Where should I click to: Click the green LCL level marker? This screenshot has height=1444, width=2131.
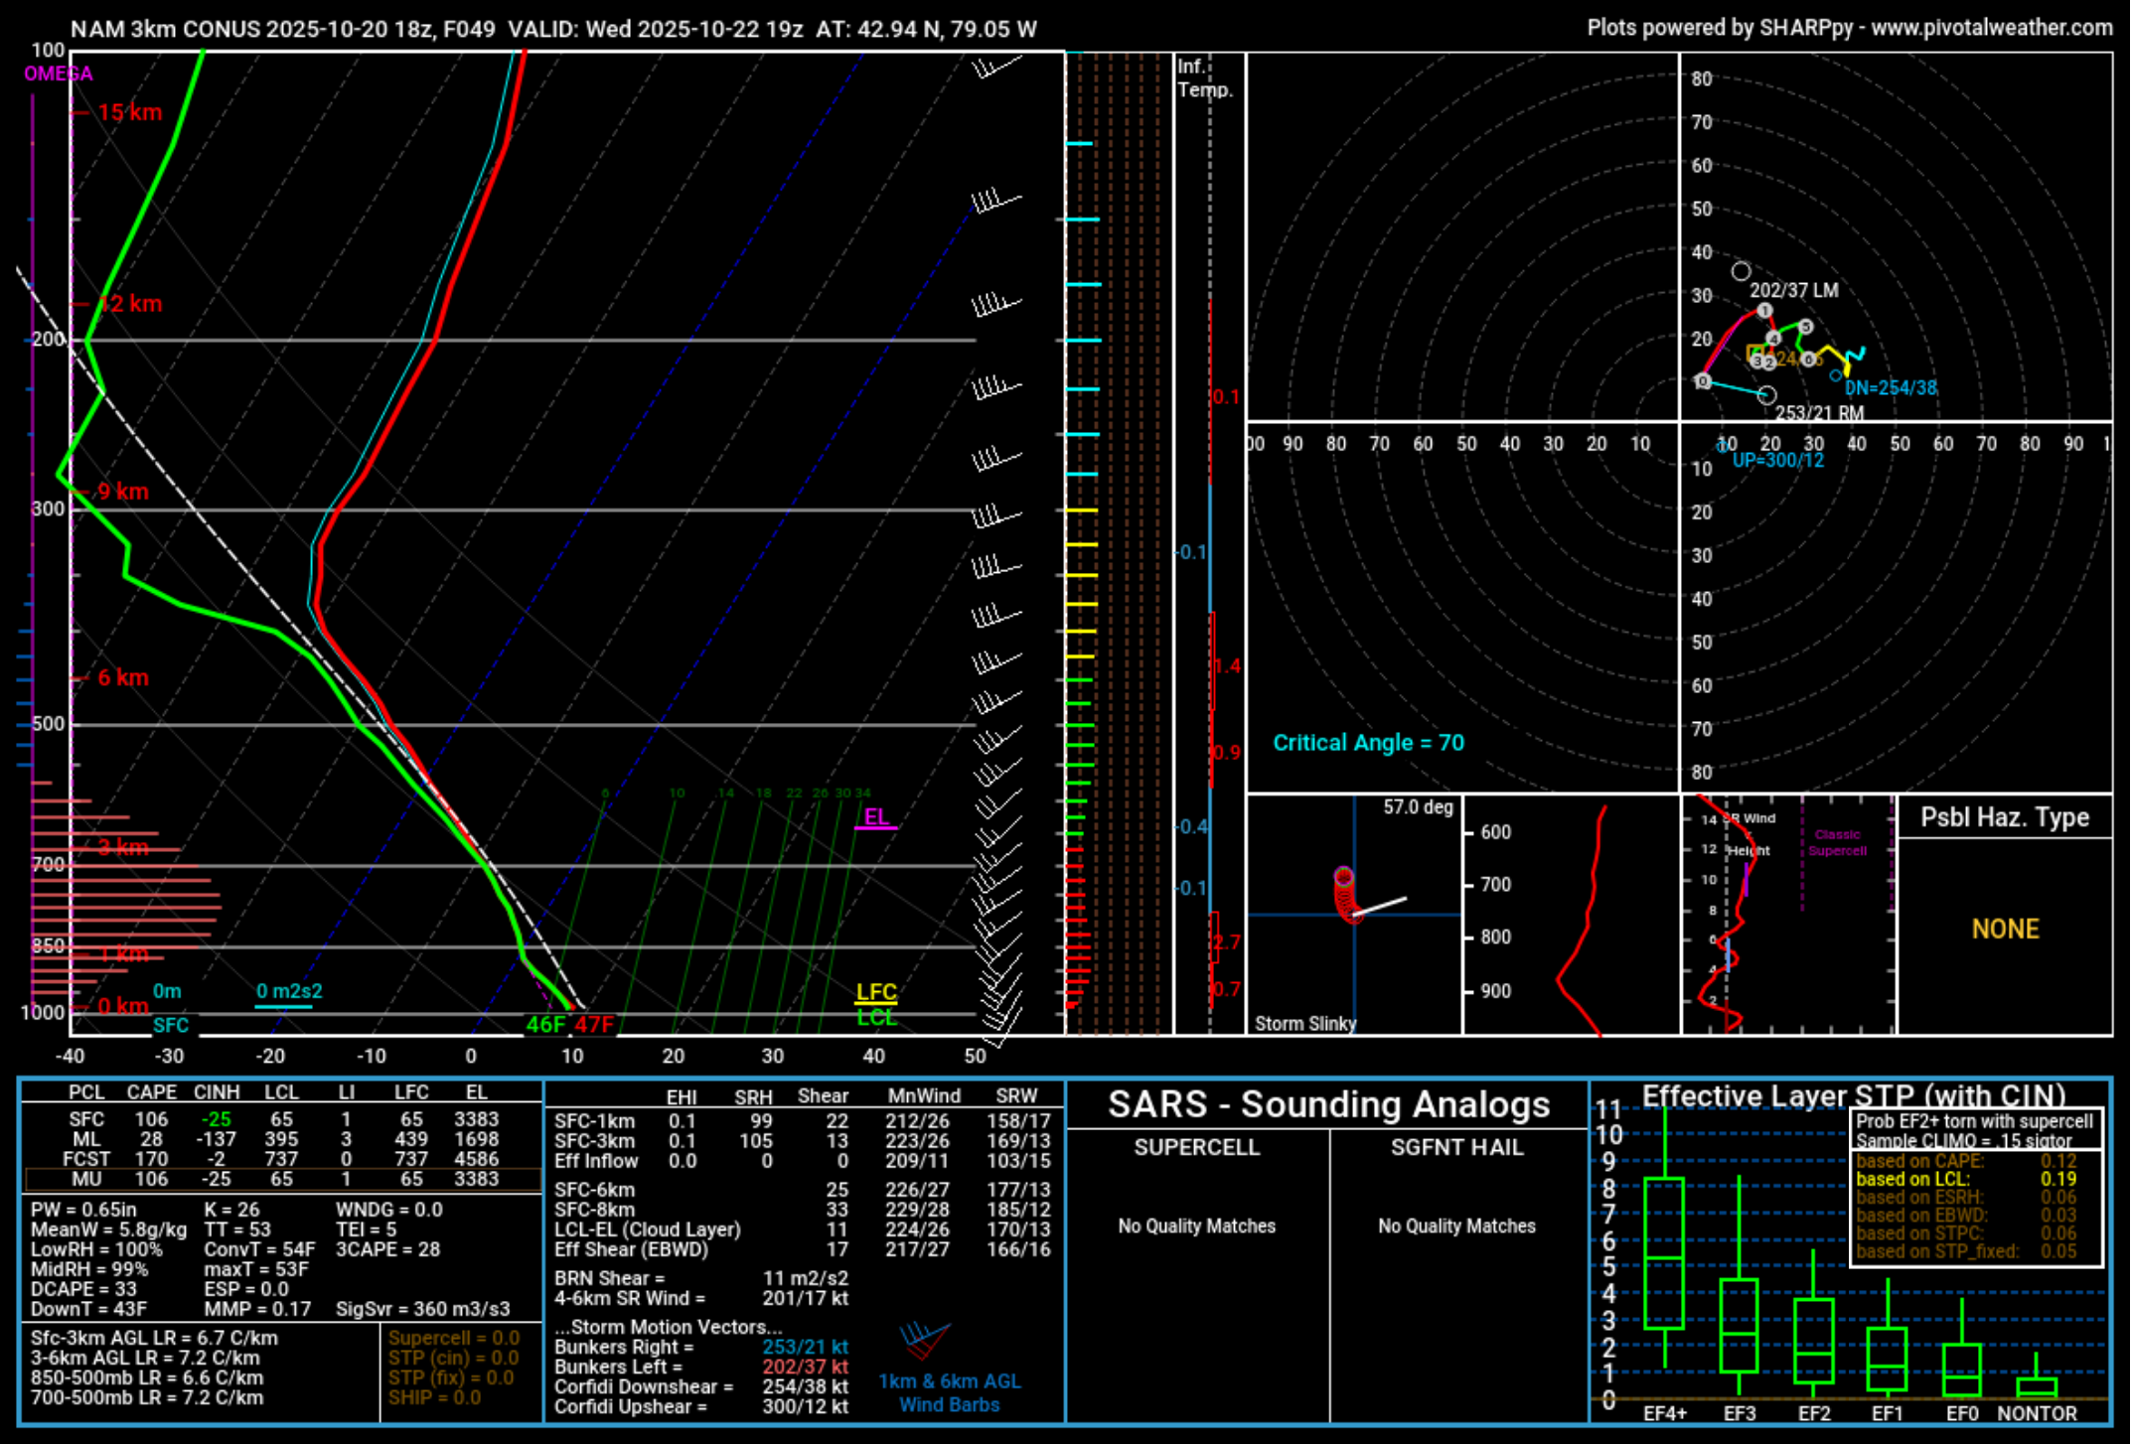pos(876,1017)
